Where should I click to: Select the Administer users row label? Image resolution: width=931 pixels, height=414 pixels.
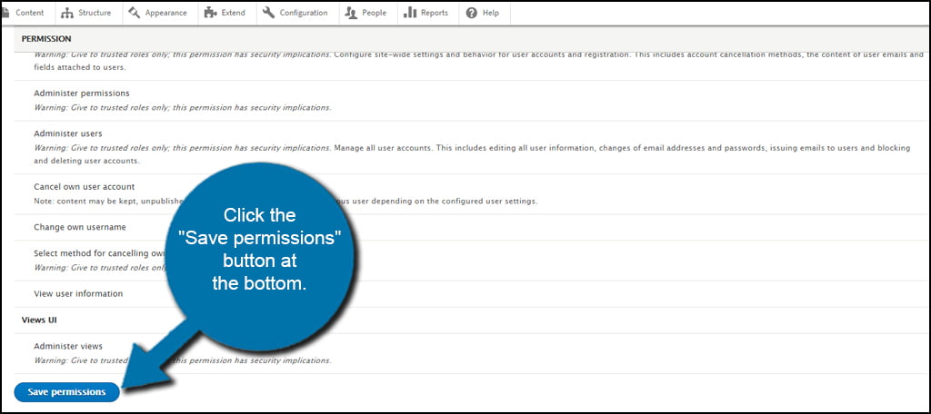point(67,133)
